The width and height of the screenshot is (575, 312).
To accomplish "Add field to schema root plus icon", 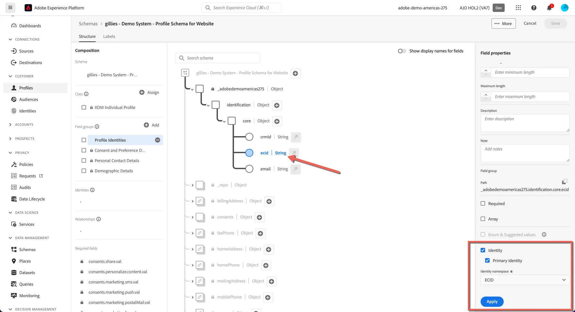I will 296,73.
